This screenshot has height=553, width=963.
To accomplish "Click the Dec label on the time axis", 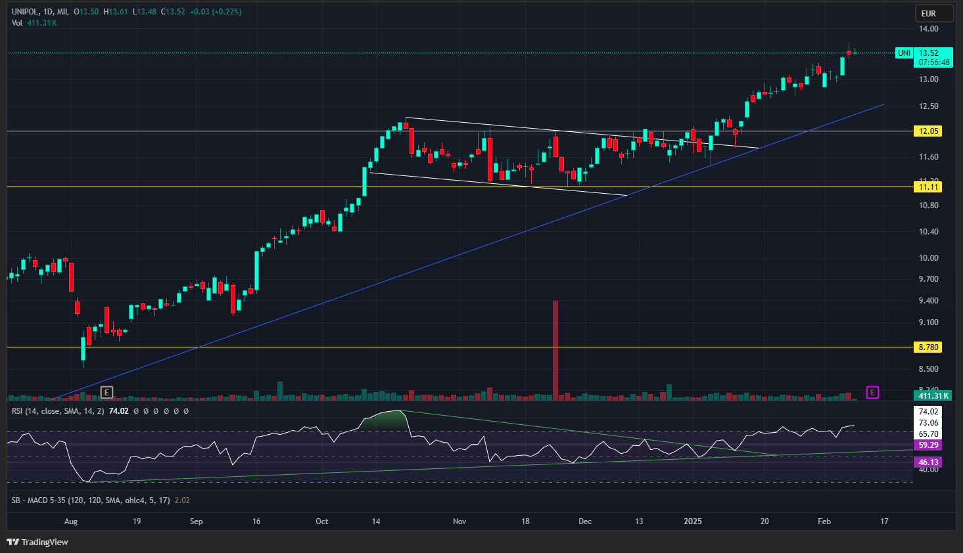I will point(584,521).
